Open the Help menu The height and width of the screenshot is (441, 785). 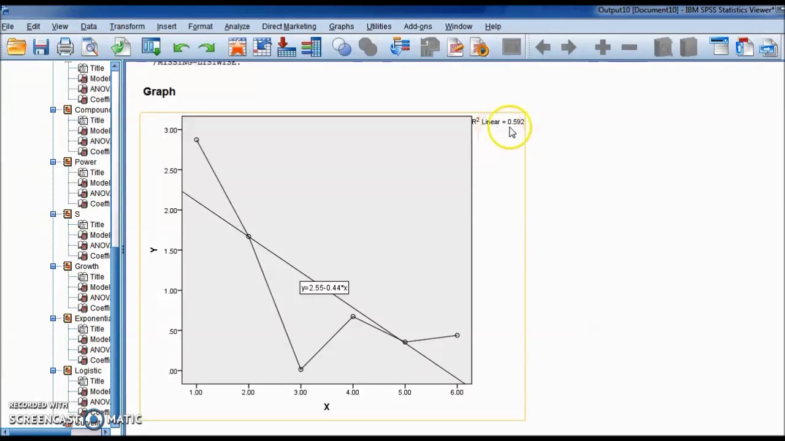tap(492, 26)
